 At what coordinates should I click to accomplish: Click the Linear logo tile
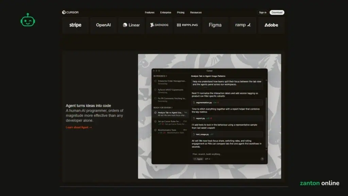click(x=131, y=25)
